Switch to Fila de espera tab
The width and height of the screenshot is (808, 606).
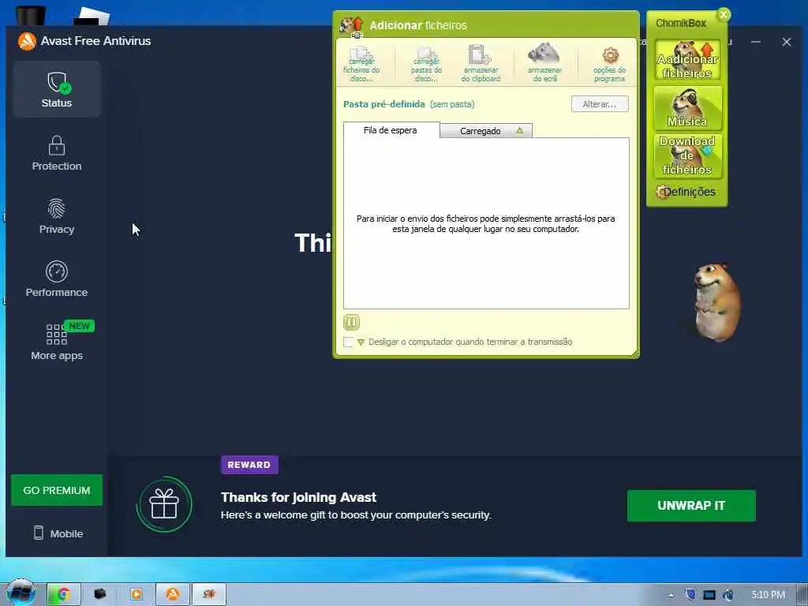(x=391, y=130)
